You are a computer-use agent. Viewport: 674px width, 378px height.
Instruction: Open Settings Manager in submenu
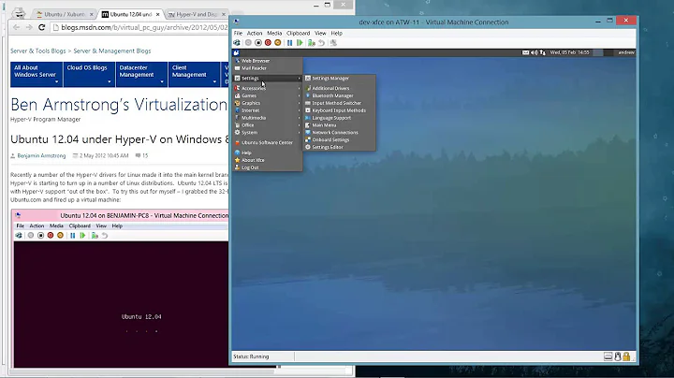click(340, 79)
